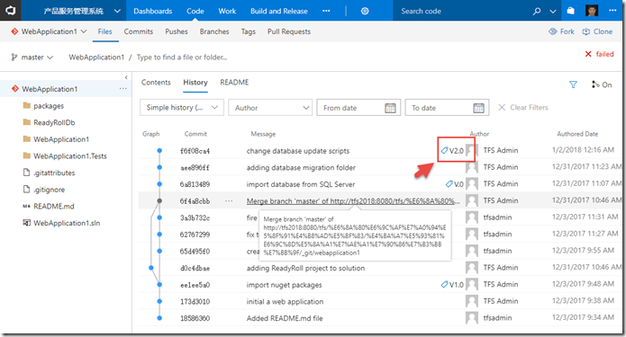Open the Simple history dropdown
This screenshot has width=626, height=337.
pos(182,108)
